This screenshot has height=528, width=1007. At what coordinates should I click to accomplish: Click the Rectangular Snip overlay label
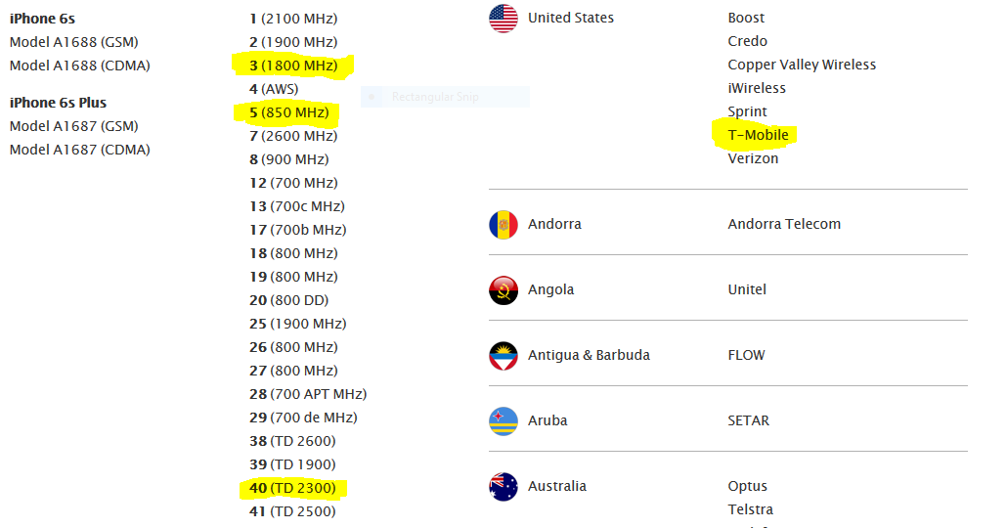(x=435, y=97)
